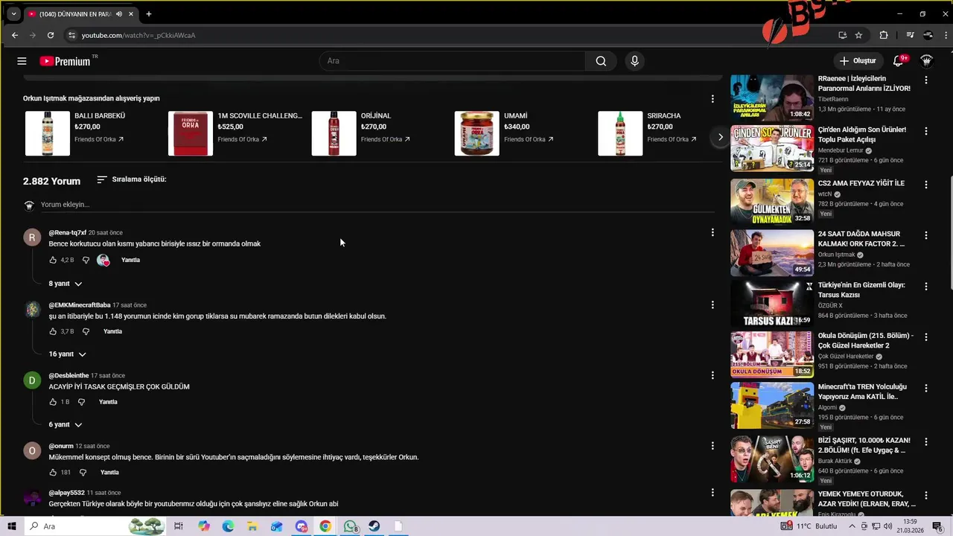Like the @Desbleinthe comment
Viewport: 953px width, 536px height.
[53, 402]
